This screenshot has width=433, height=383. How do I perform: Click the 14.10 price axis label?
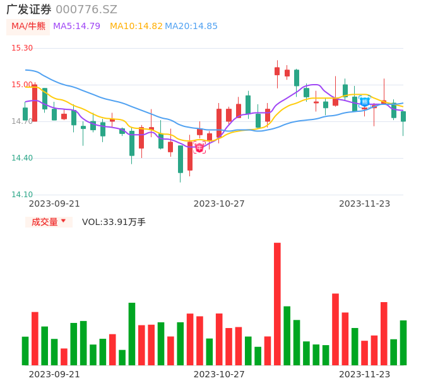[22, 195]
